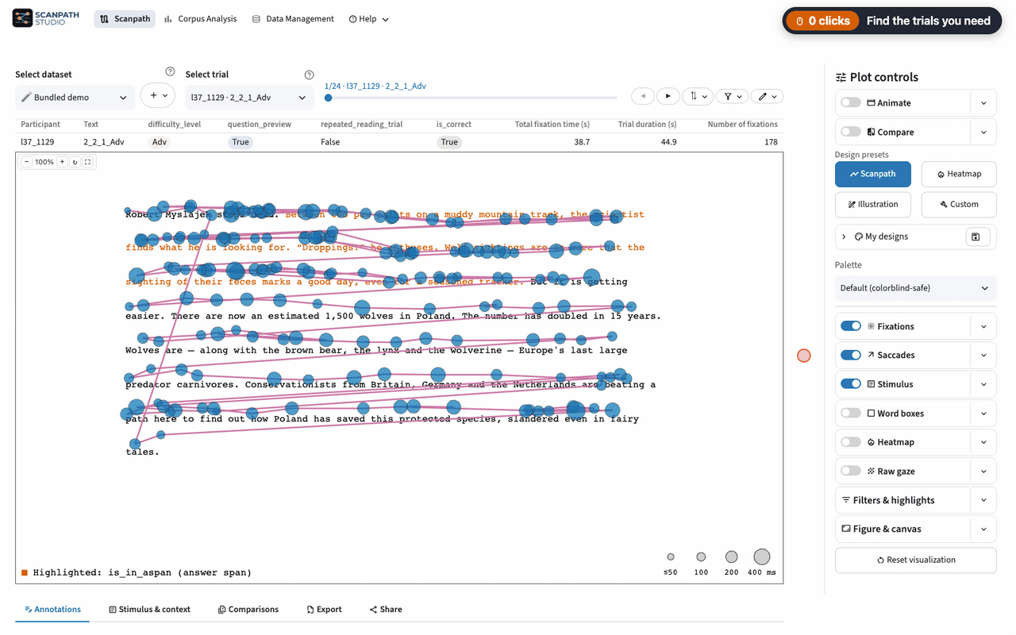The height and width of the screenshot is (635, 1016).
Task: Open the Export tab
Action: pos(324,610)
